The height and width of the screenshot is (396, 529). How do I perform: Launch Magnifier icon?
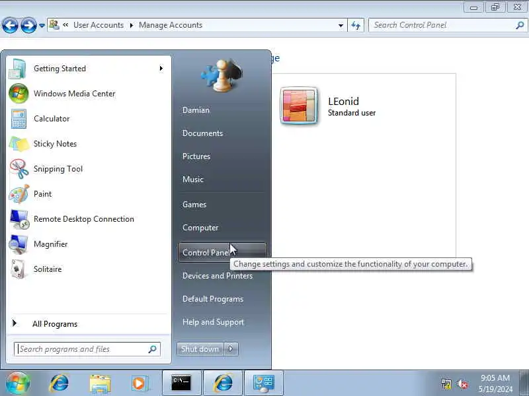(19, 244)
